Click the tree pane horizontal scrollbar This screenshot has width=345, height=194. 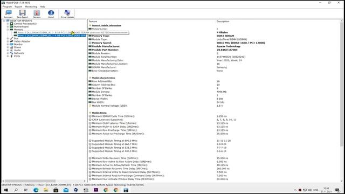coord(30,181)
